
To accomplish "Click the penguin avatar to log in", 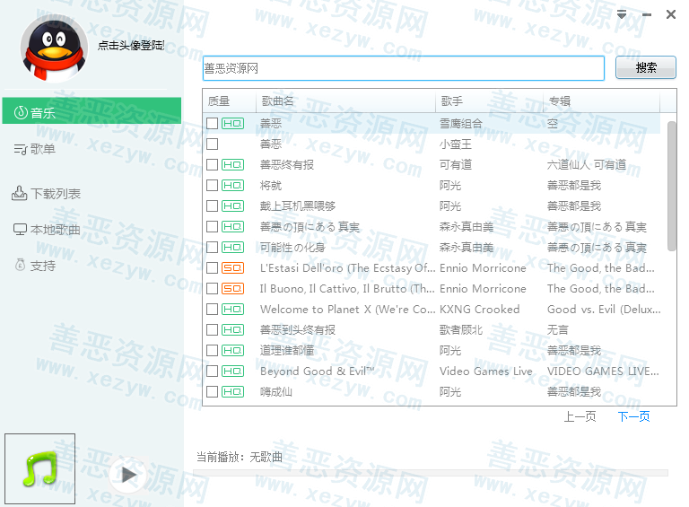I will pyautogui.click(x=54, y=48).
